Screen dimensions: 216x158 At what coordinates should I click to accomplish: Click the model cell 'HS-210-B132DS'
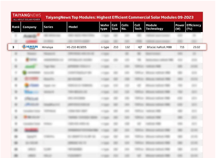pyautogui.click(x=77, y=47)
